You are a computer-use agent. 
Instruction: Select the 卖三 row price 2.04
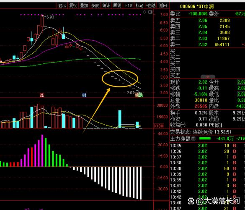[x=203, y=32]
